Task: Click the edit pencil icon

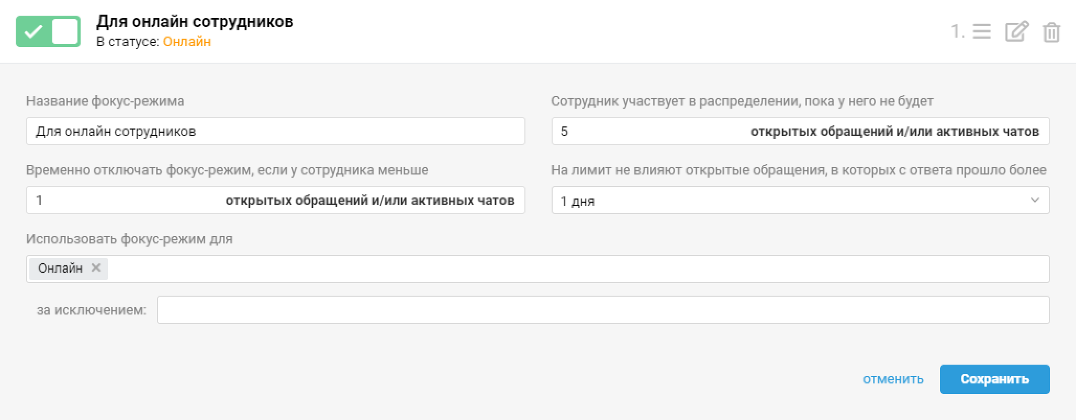Action: [1016, 32]
